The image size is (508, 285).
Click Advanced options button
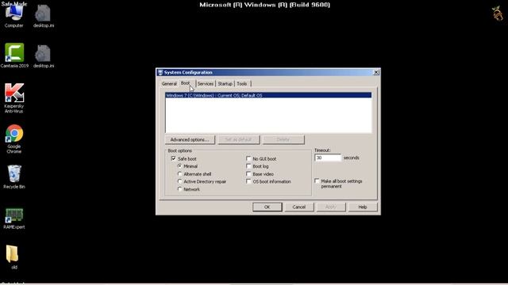point(190,139)
